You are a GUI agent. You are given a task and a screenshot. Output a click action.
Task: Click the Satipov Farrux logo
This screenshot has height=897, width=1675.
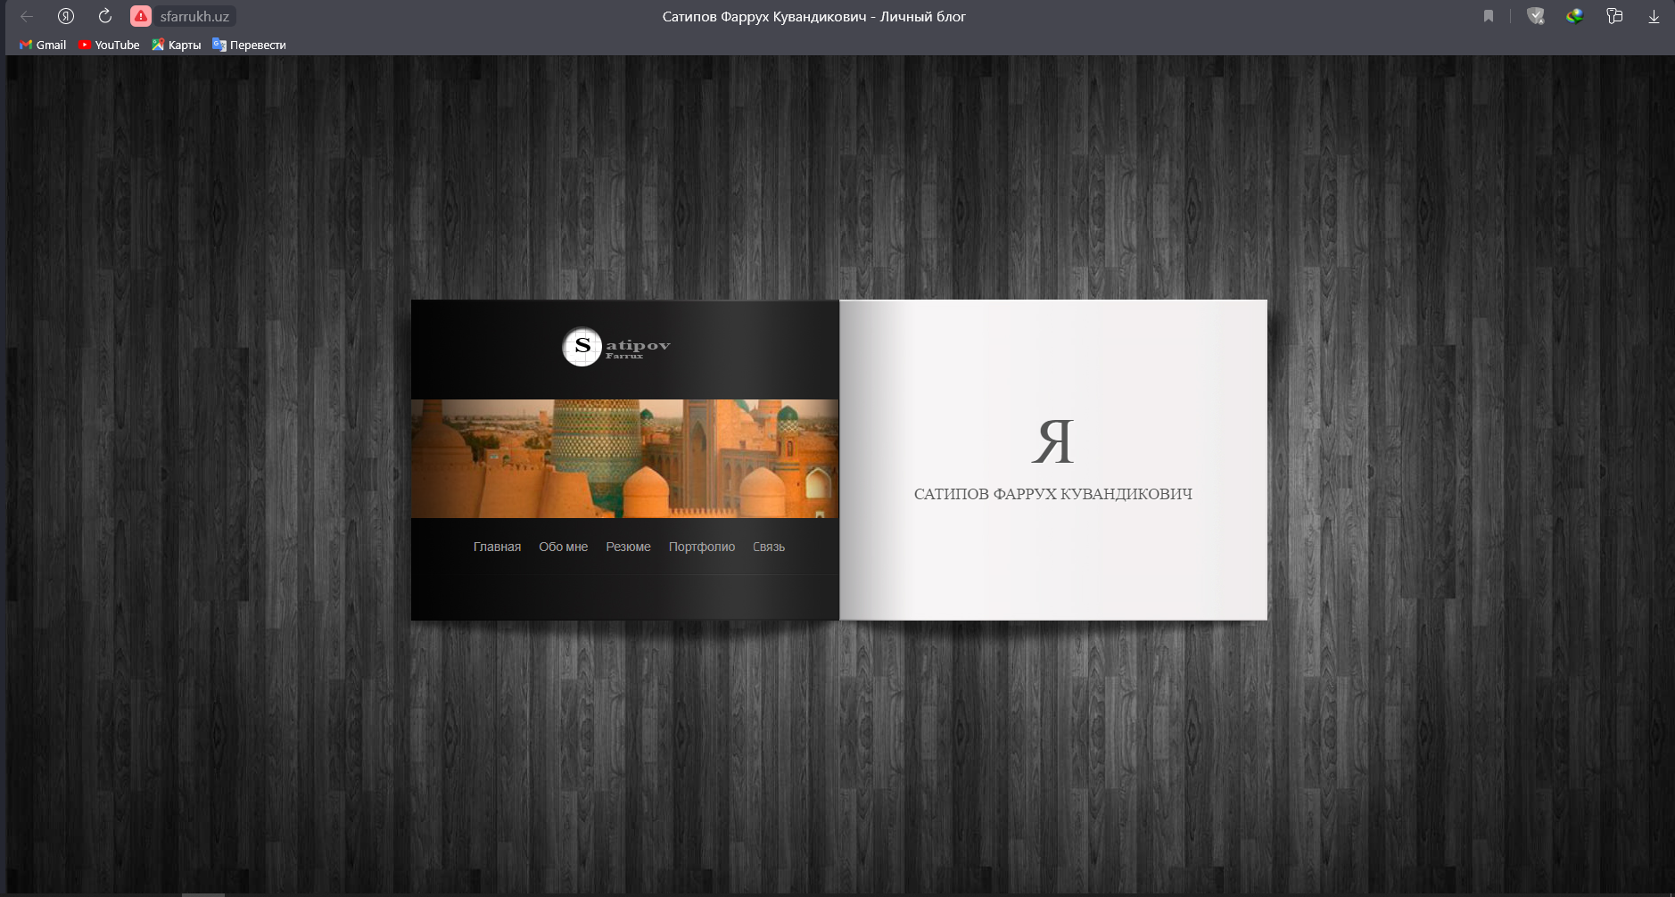point(616,347)
